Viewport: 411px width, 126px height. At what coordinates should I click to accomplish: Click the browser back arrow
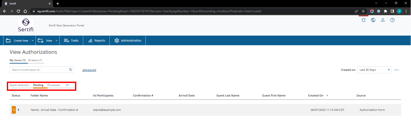[4, 11]
